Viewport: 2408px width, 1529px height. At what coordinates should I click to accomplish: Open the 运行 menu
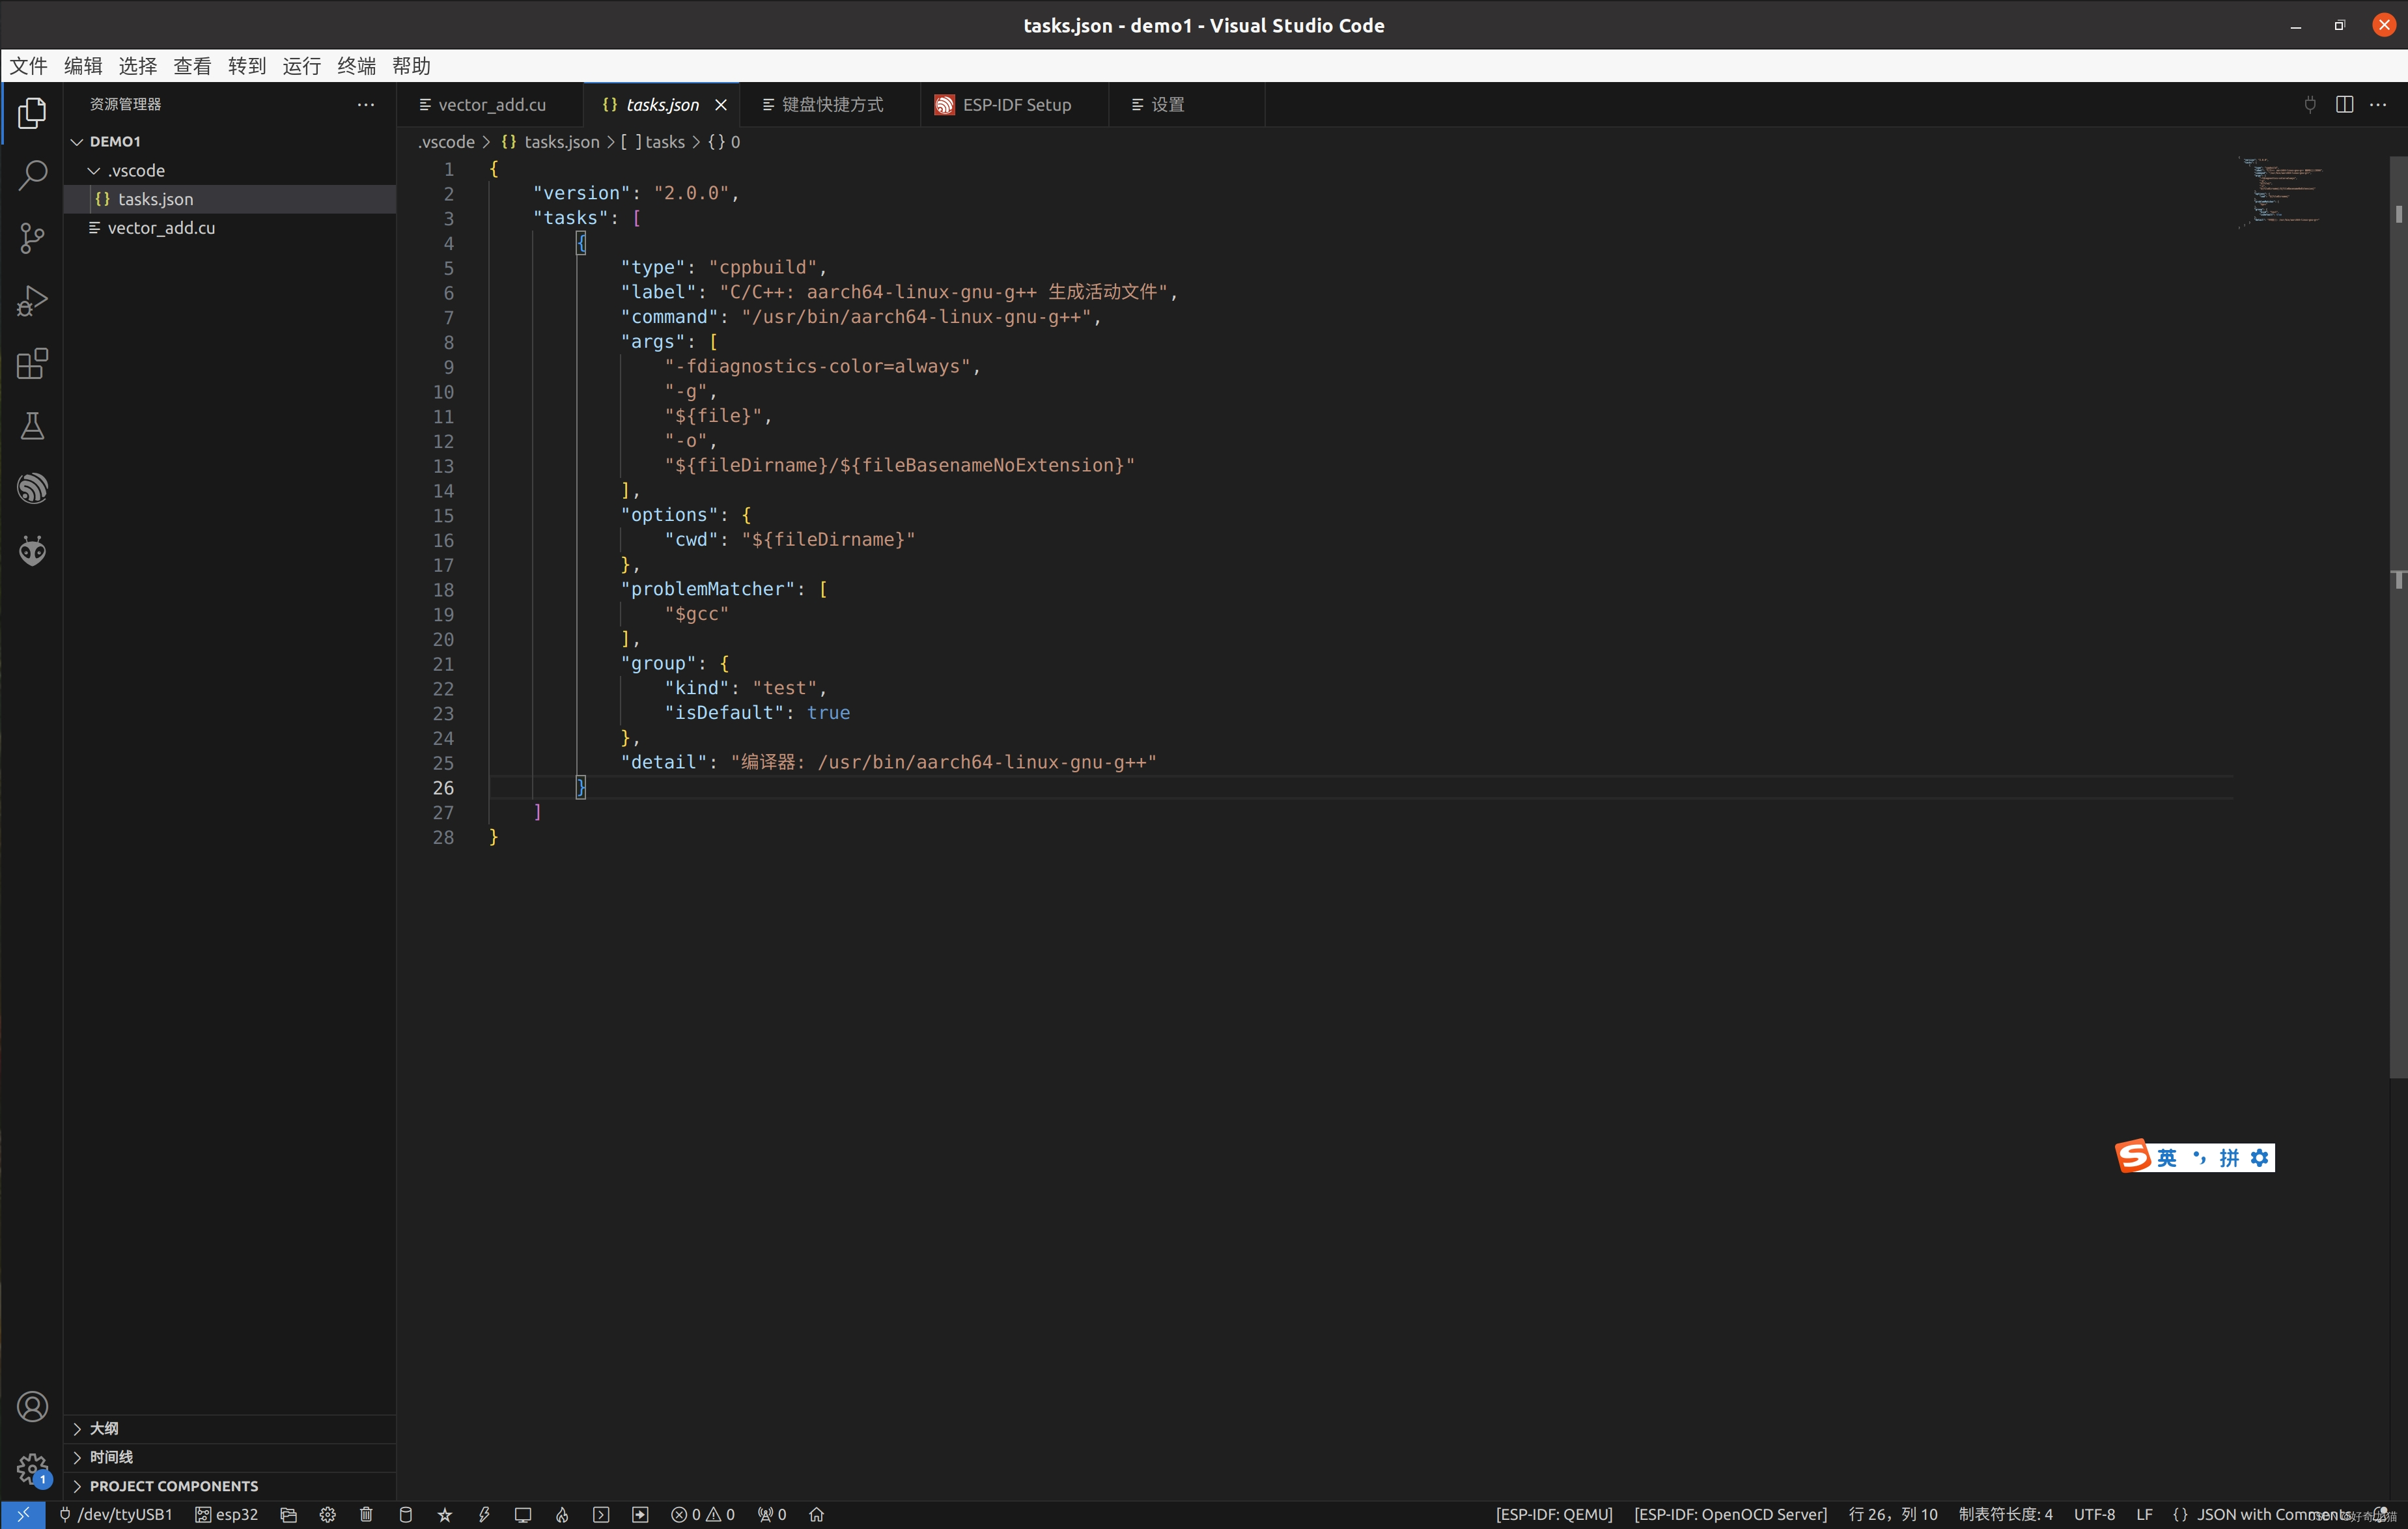click(x=302, y=66)
